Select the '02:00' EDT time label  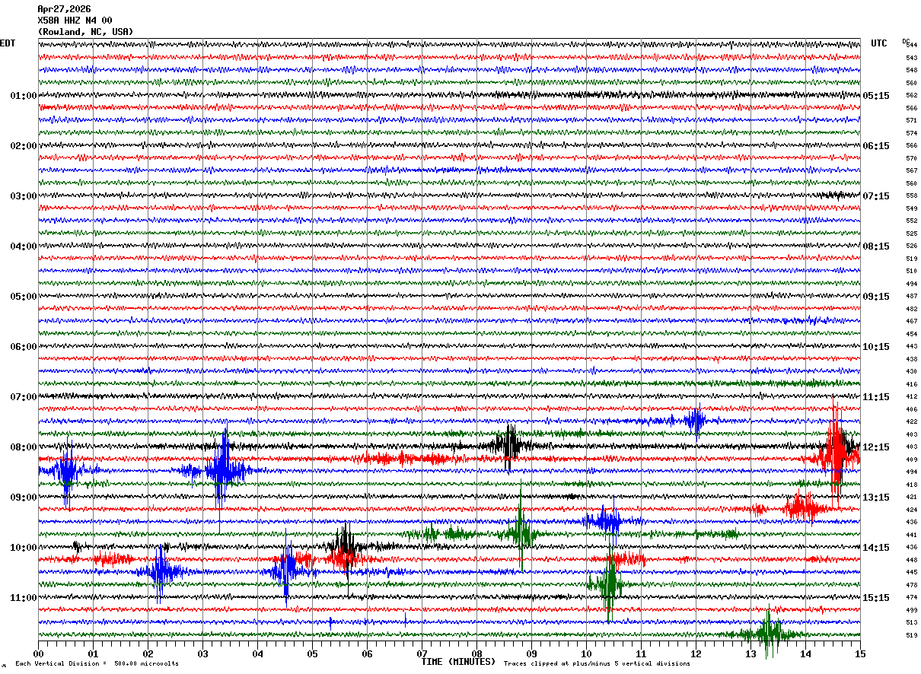click(24, 146)
